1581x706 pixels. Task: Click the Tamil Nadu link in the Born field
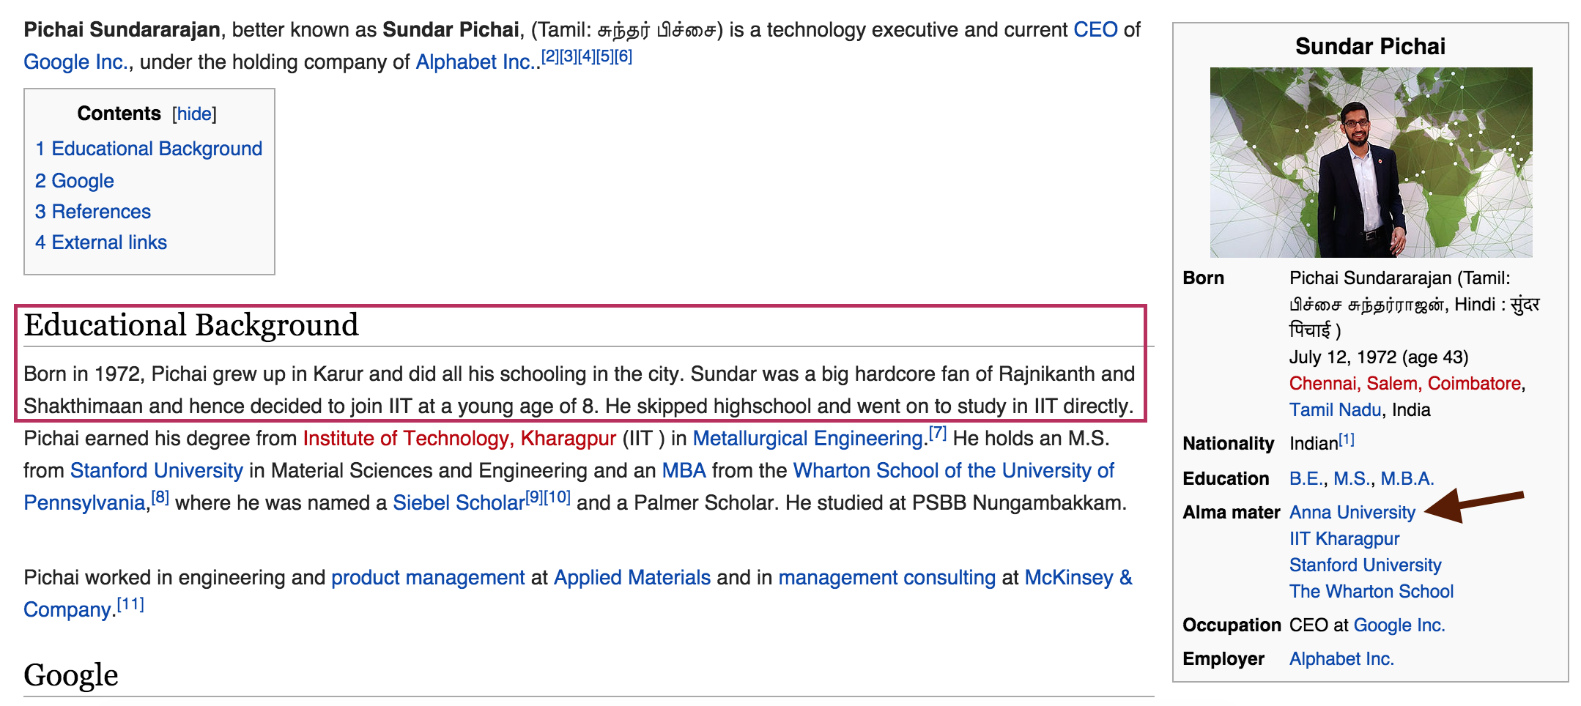click(x=1336, y=410)
